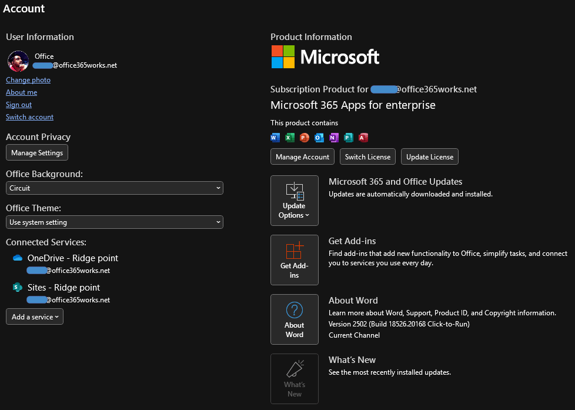The width and height of the screenshot is (575, 410).
Task: Click the Subscription Product for line
Action: 374,89
